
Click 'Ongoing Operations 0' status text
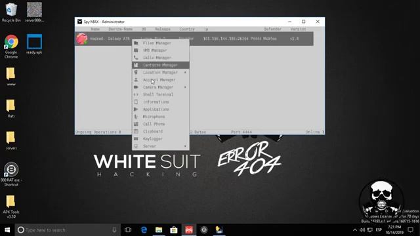tap(98, 132)
